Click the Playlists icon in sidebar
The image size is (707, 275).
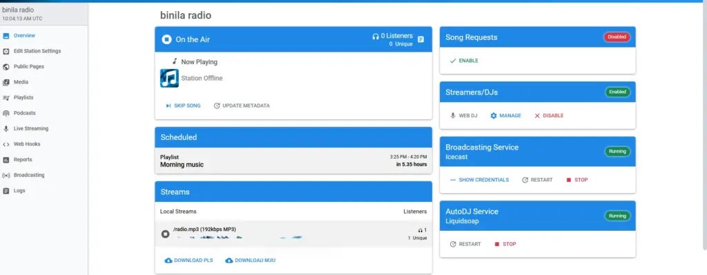pyautogui.click(x=6, y=98)
